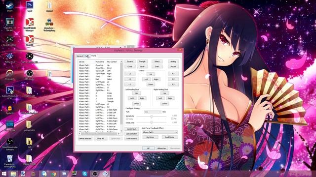Open Discord from the taskbar

(64, 174)
